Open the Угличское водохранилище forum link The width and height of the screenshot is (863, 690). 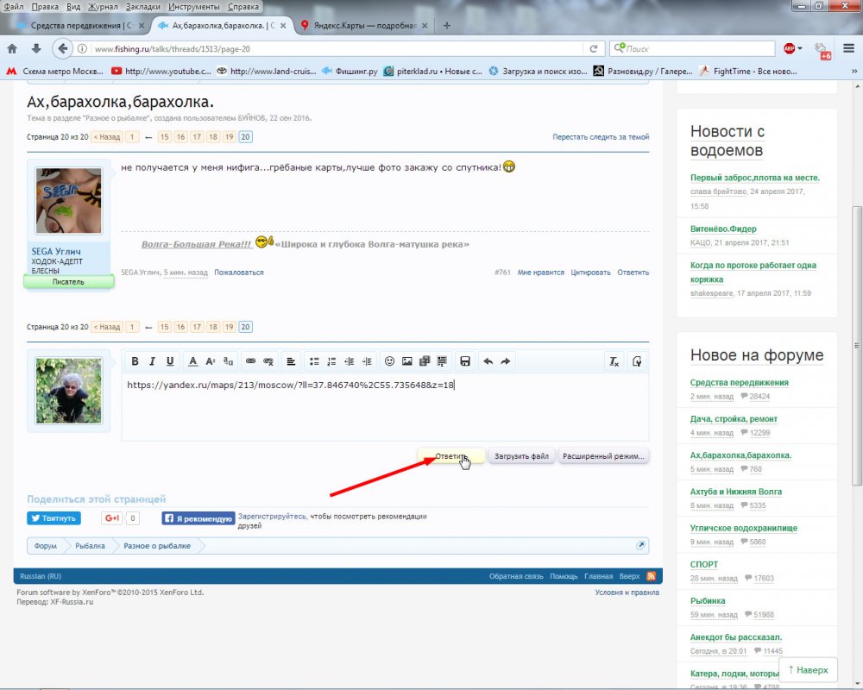tap(743, 528)
